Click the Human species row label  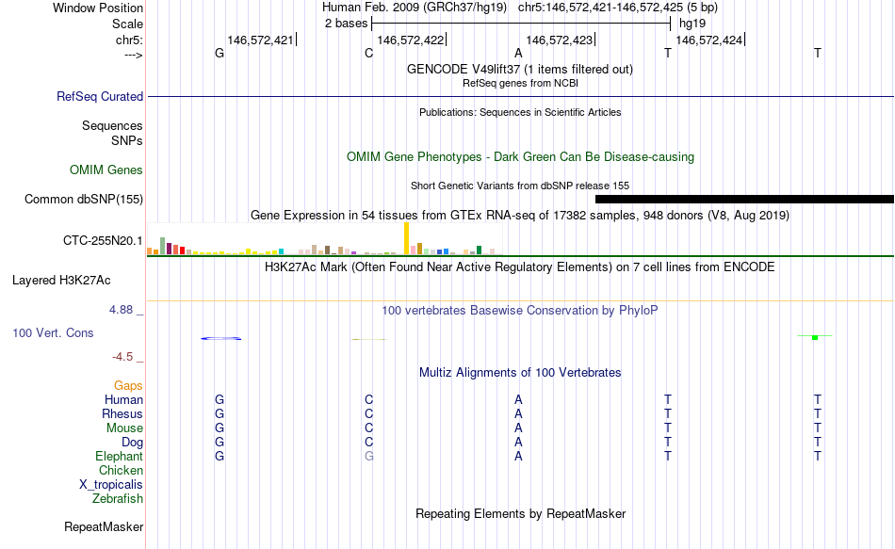point(123,399)
